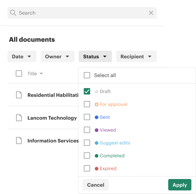Cancel the status filter selection
This screenshot has width=196, height=194.
point(96,185)
